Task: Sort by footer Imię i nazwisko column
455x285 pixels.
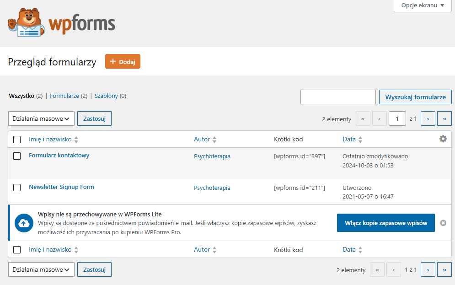Action: 50,250
